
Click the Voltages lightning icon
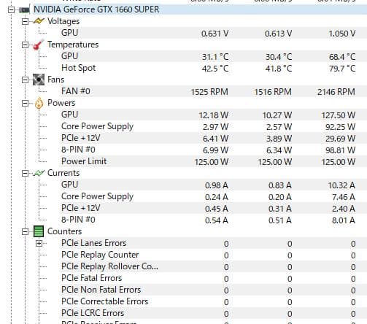[39, 21]
